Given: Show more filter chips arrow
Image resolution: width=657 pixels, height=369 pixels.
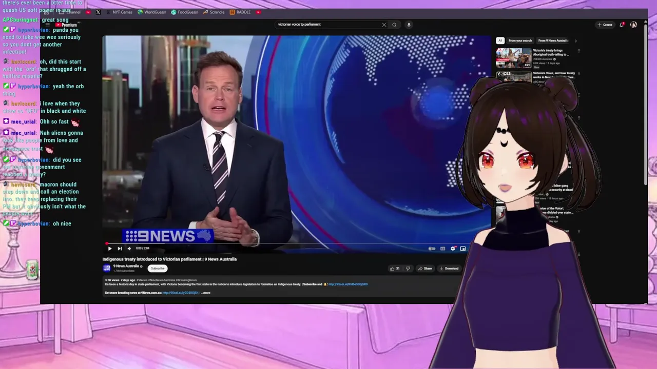Looking at the screenshot, I should (575, 40).
